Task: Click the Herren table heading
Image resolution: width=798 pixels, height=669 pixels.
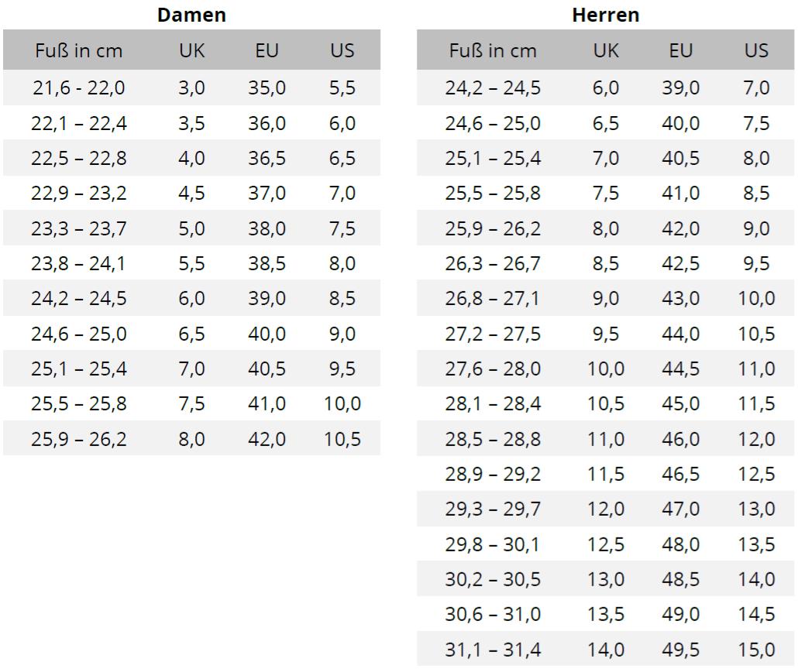Action: [606, 15]
